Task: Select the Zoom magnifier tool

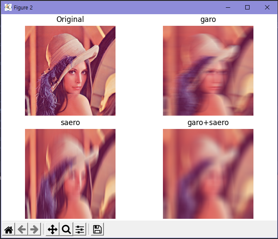Action: 66,229
